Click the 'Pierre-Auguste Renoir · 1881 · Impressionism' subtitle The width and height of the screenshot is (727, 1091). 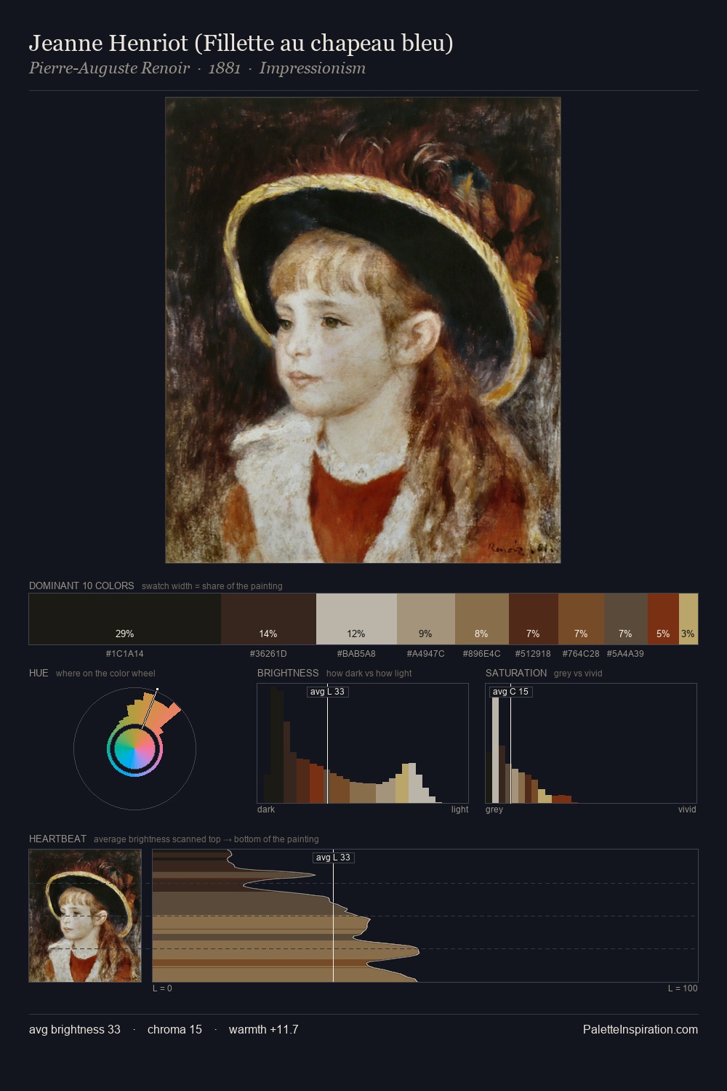click(197, 68)
